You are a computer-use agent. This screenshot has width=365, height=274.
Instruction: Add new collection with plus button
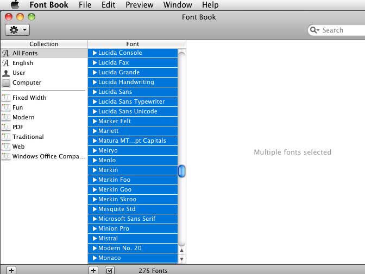(x=11, y=270)
